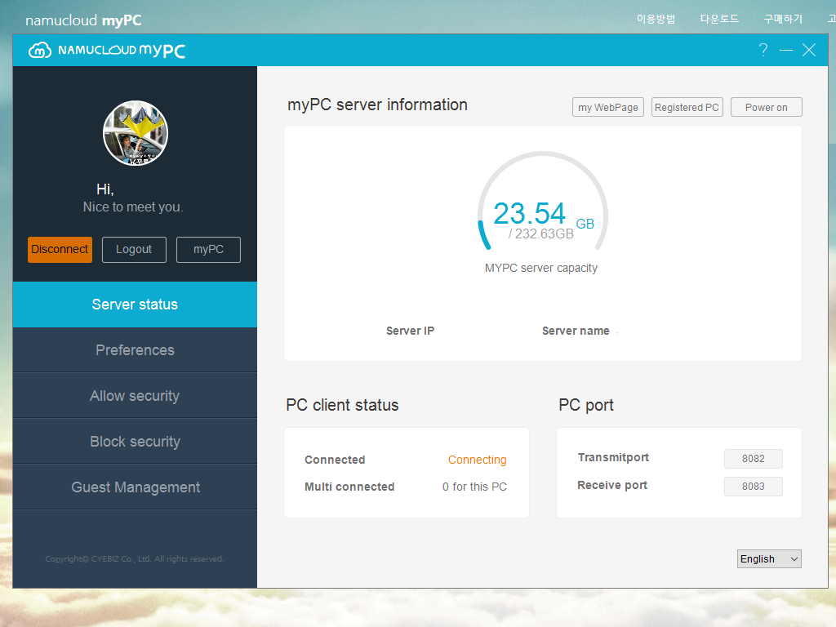Click the 'Multi connected' label
The width and height of the screenshot is (836, 627).
point(349,487)
